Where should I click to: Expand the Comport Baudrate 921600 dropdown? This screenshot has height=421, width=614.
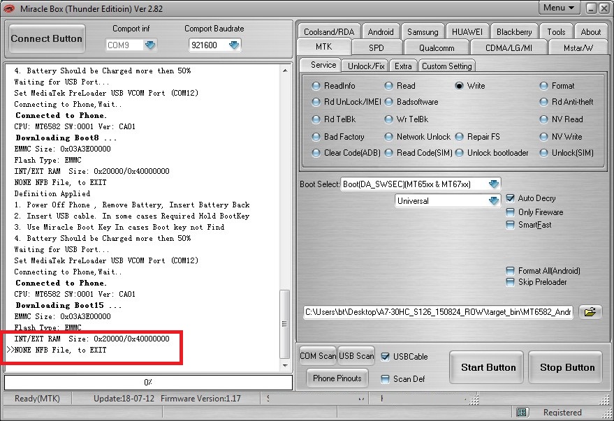coord(234,45)
